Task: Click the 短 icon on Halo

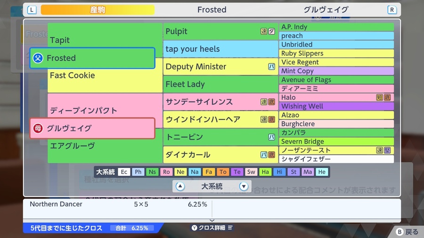Action: coord(379,97)
